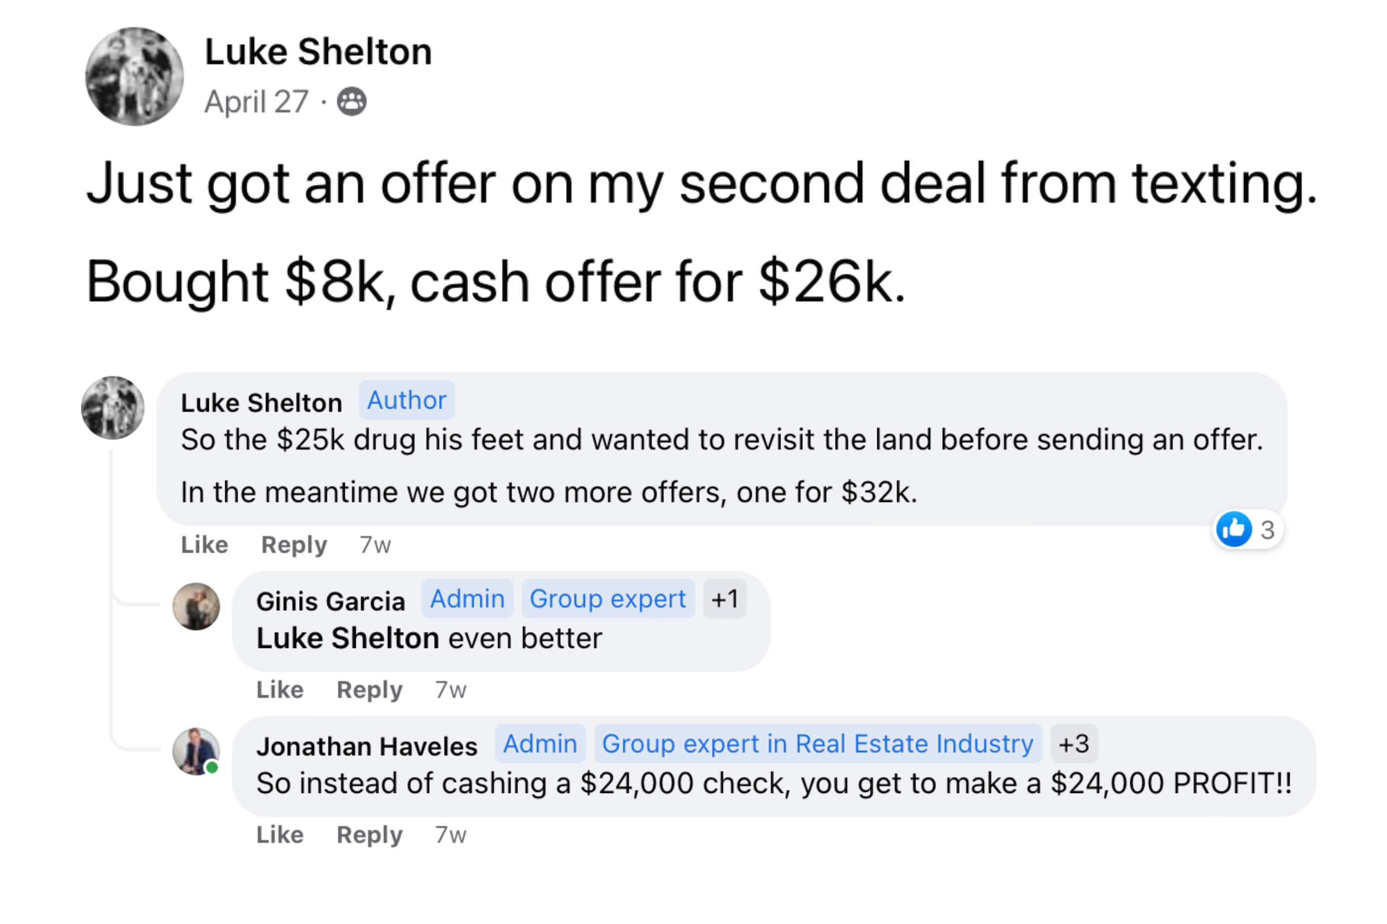Click the April 27 post date

tap(257, 101)
